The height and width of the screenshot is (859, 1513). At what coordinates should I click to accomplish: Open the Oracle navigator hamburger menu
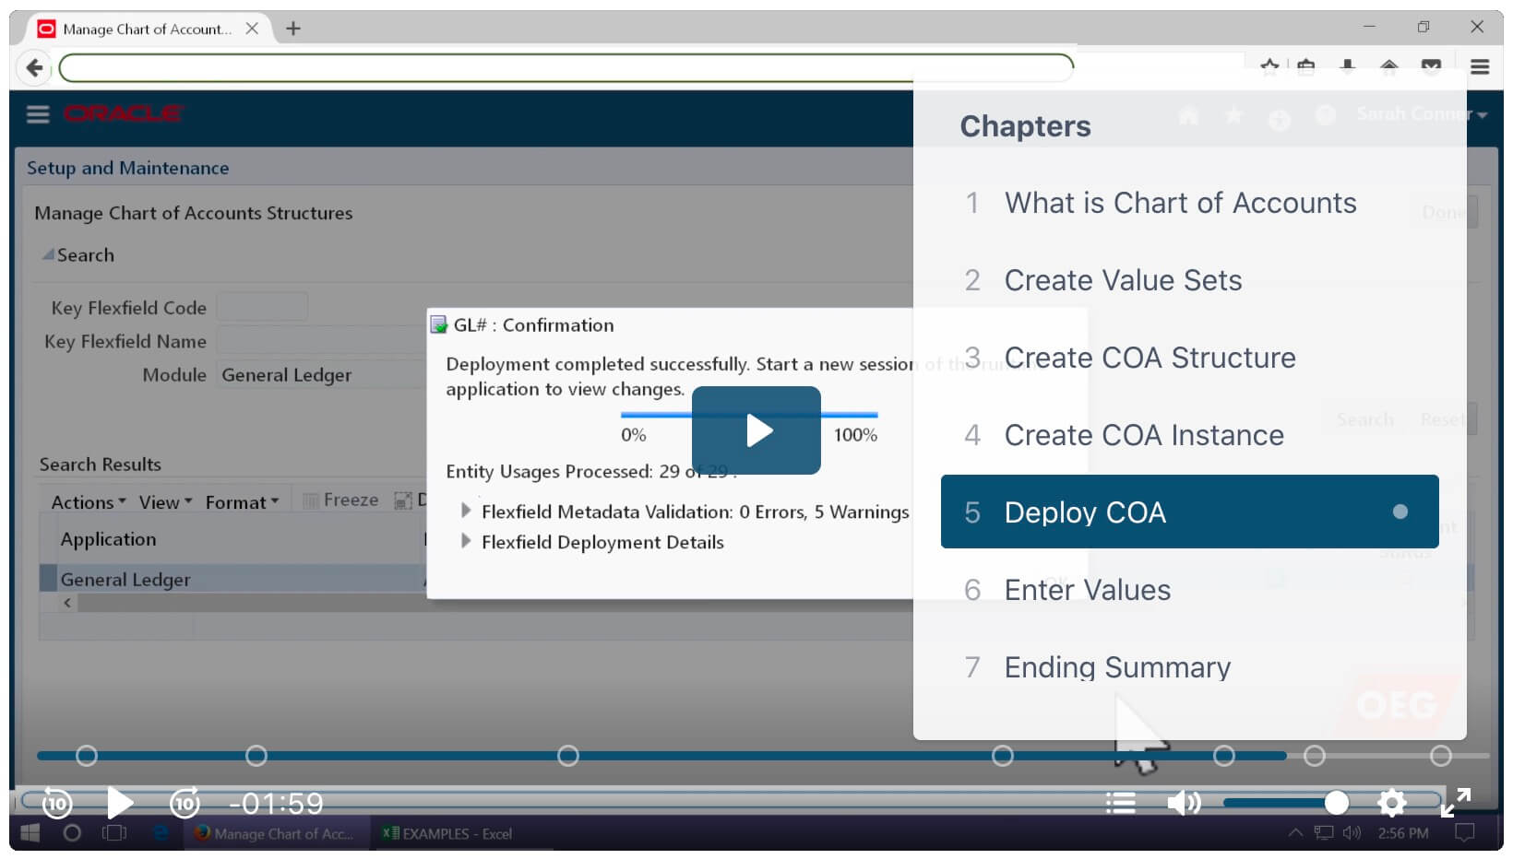pos(38,114)
